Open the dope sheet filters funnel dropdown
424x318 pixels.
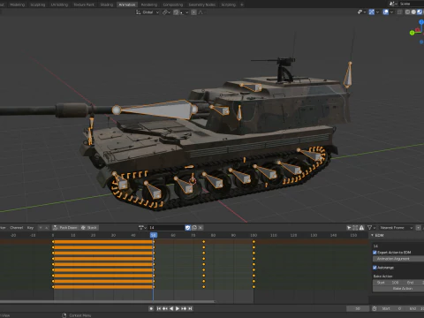tap(371, 228)
